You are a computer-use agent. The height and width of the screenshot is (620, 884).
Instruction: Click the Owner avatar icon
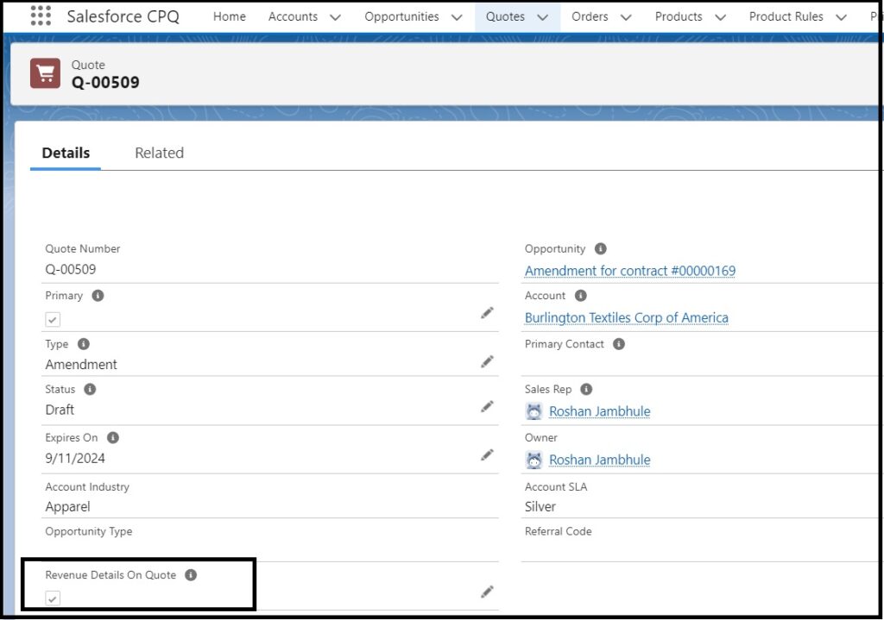coord(534,460)
